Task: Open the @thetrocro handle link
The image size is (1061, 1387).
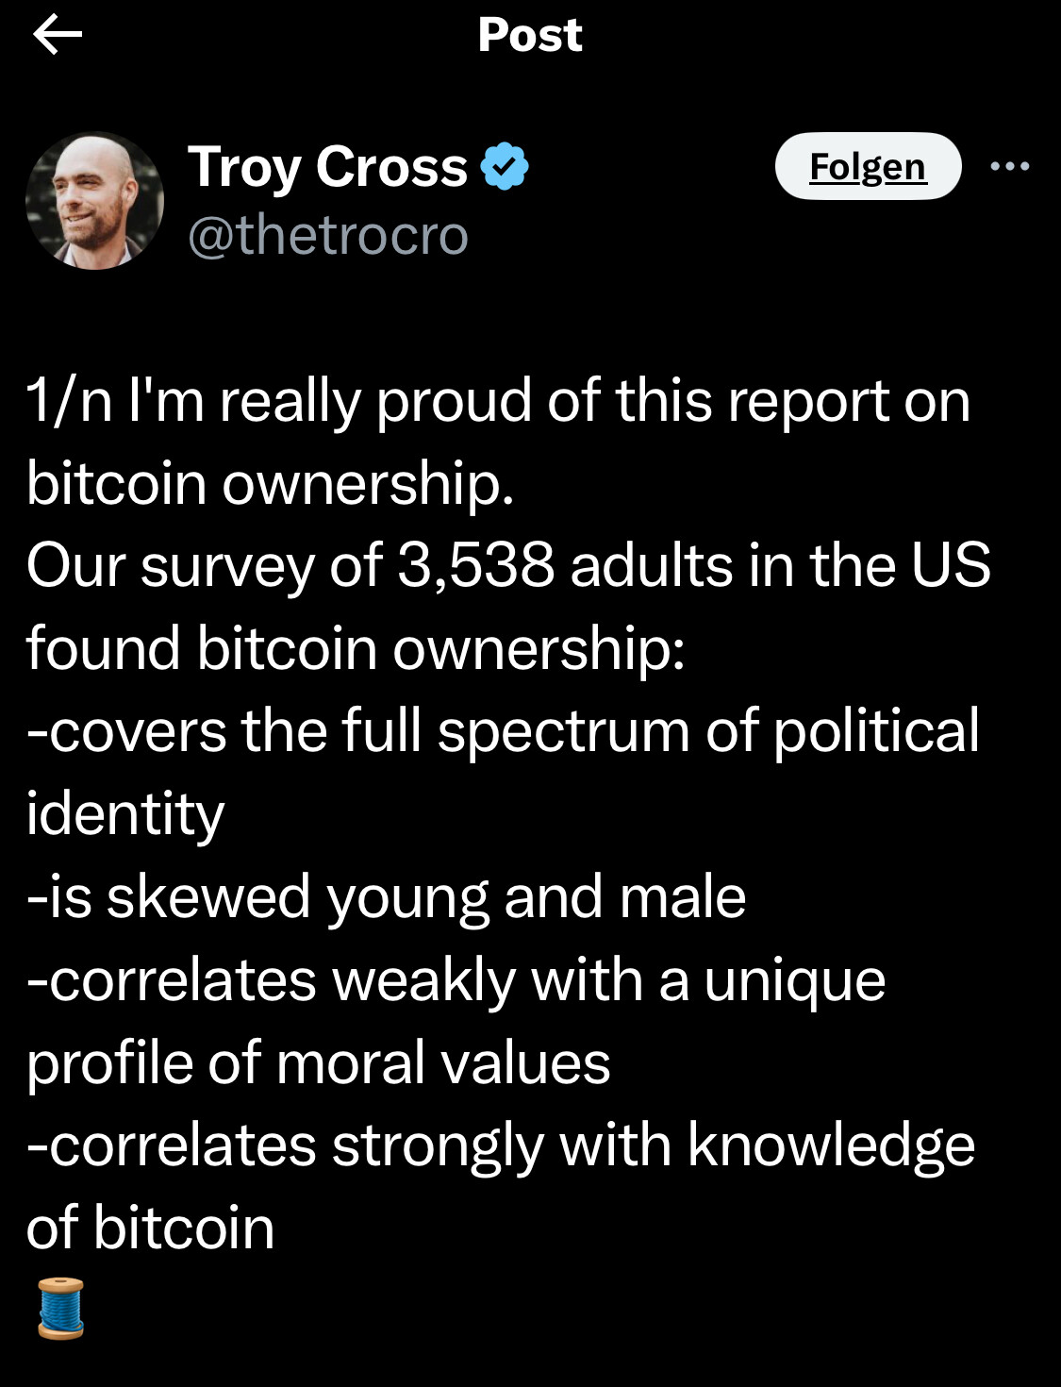Action: click(x=327, y=235)
